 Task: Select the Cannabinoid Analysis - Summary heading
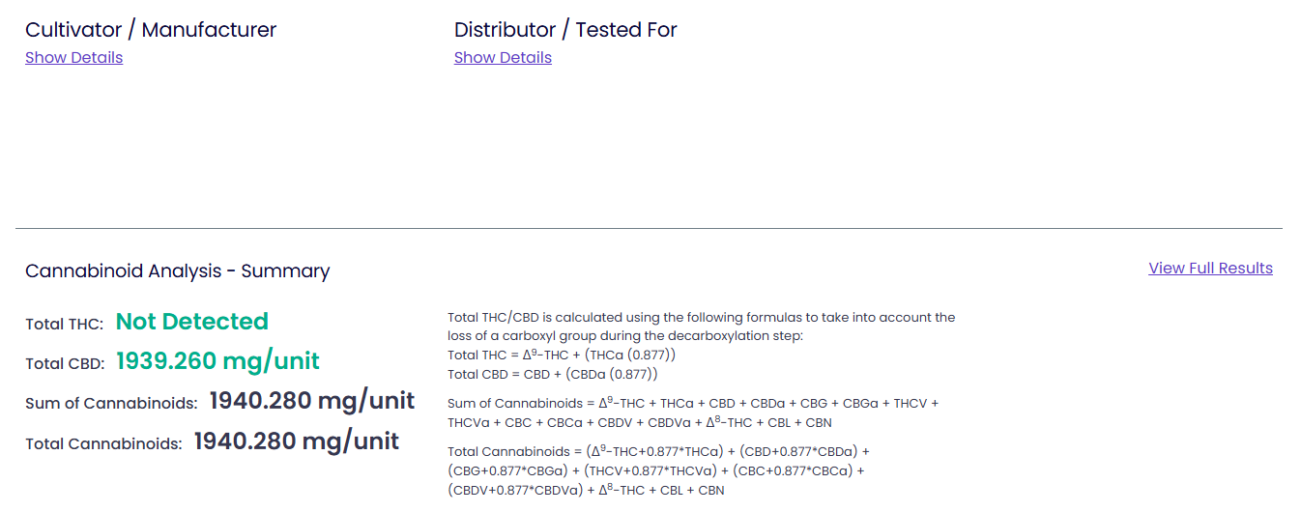click(x=178, y=271)
